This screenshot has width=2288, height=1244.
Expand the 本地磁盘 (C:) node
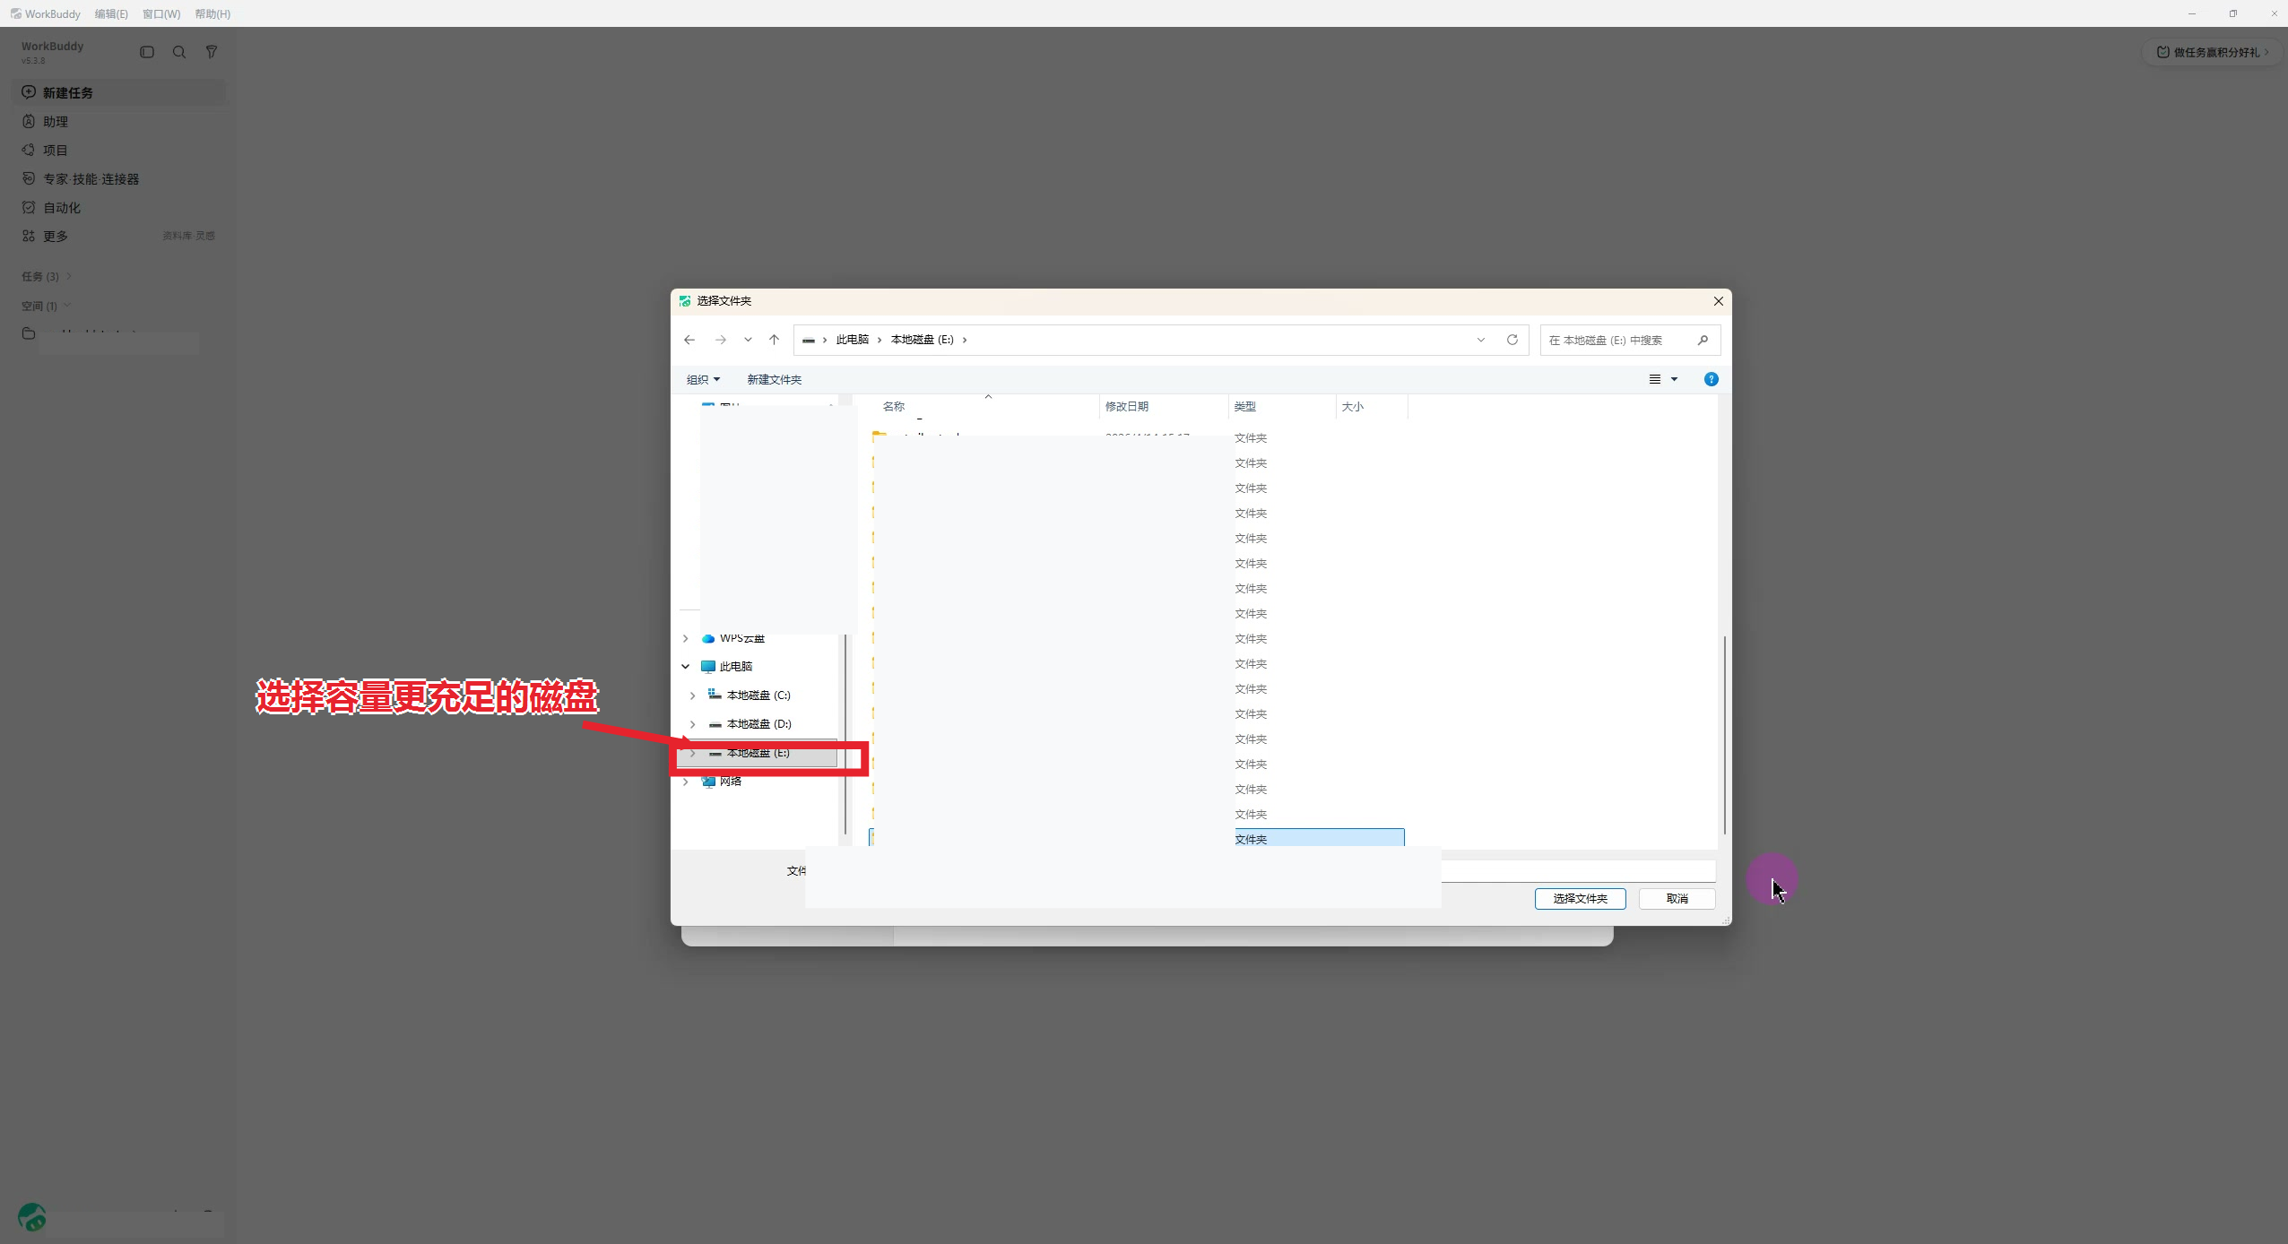coord(692,695)
